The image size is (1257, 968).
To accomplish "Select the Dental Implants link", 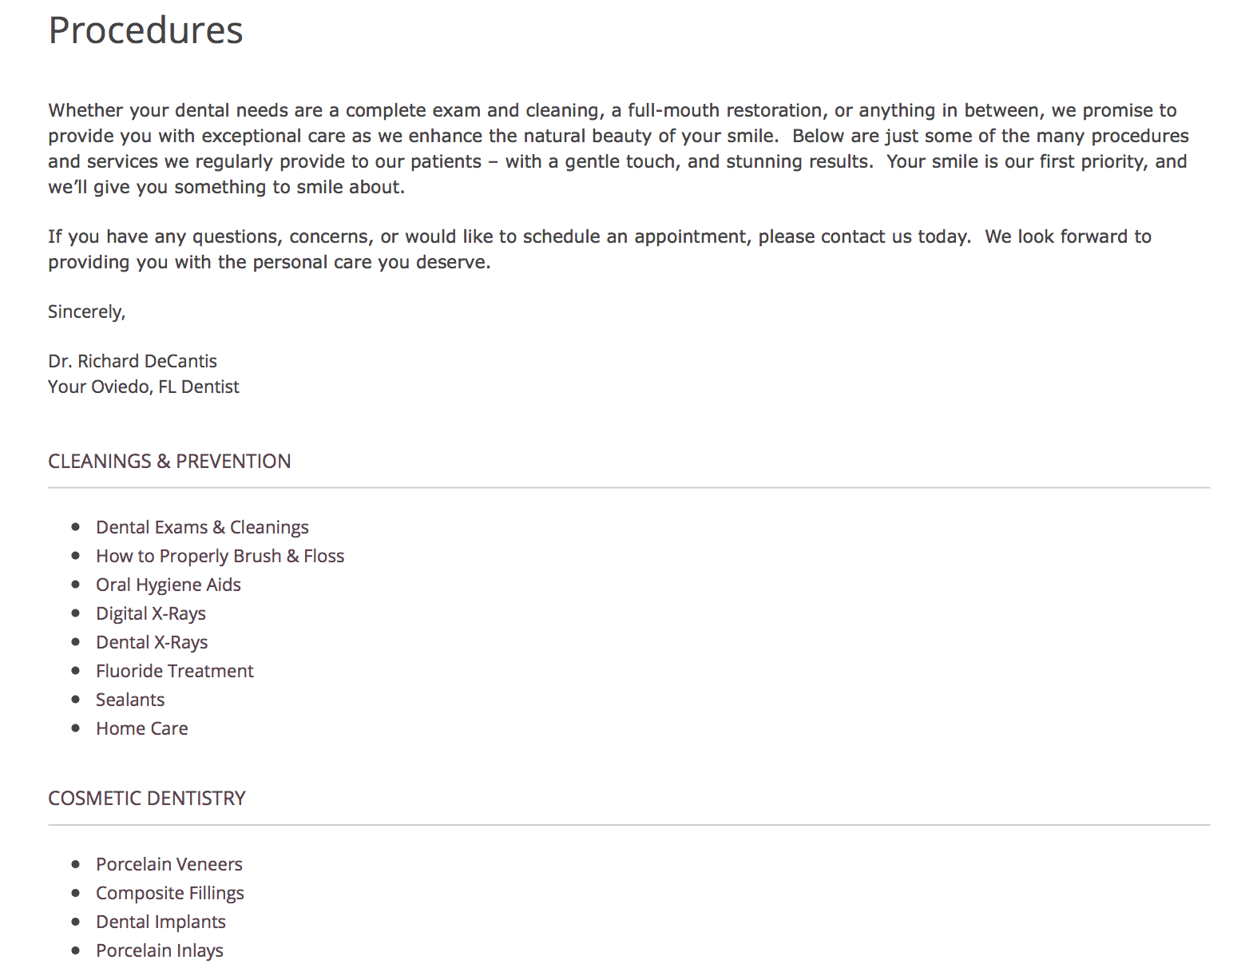I will coord(161,922).
